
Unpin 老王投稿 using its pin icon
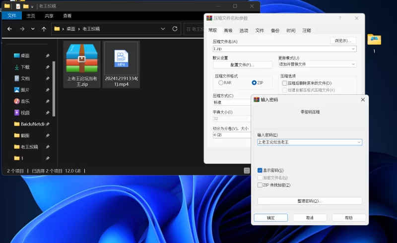click(47, 147)
